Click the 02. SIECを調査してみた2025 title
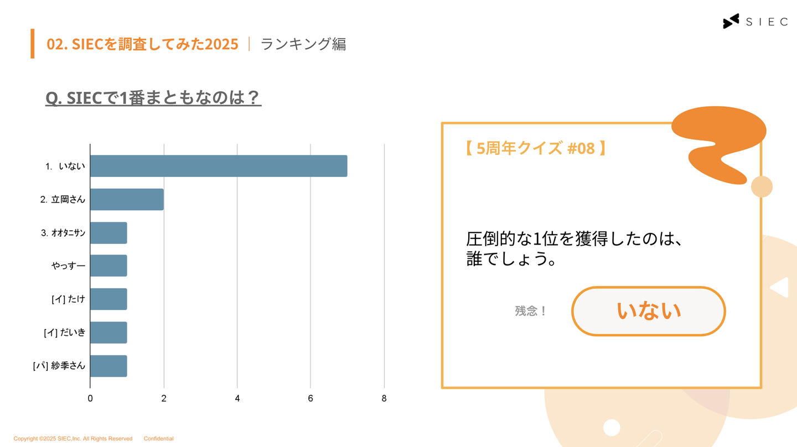797x447 pixels. (x=142, y=44)
